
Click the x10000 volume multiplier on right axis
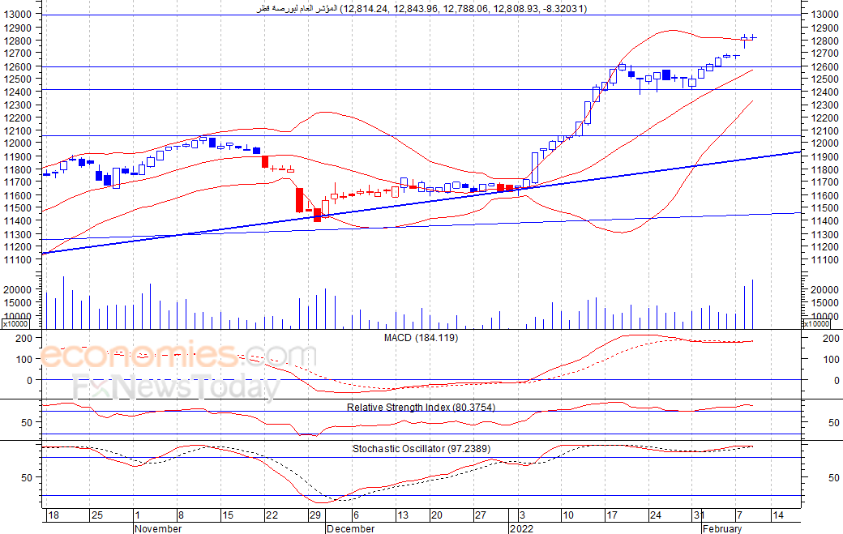click(816, 324)
